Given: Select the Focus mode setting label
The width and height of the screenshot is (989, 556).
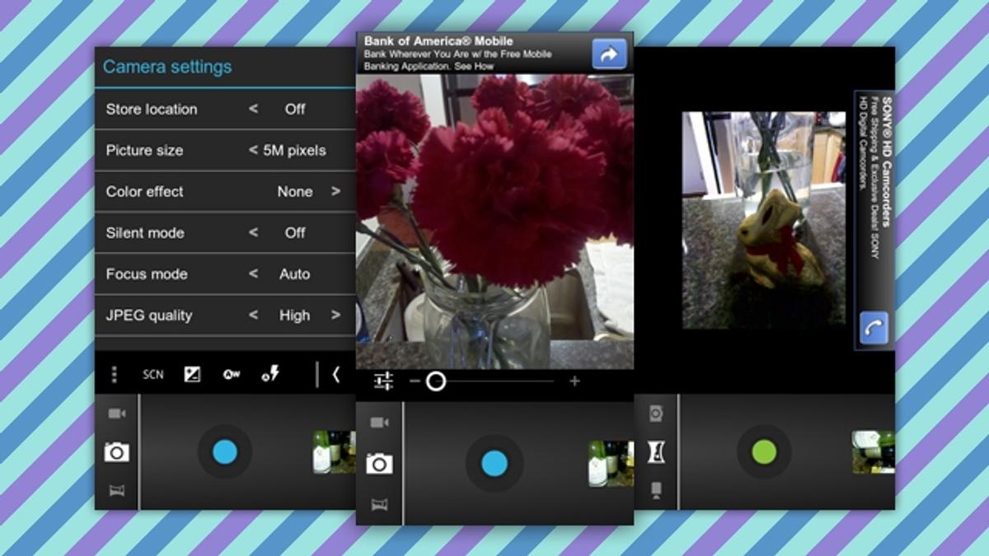Looking at the screenshot, I should point(147,273).
